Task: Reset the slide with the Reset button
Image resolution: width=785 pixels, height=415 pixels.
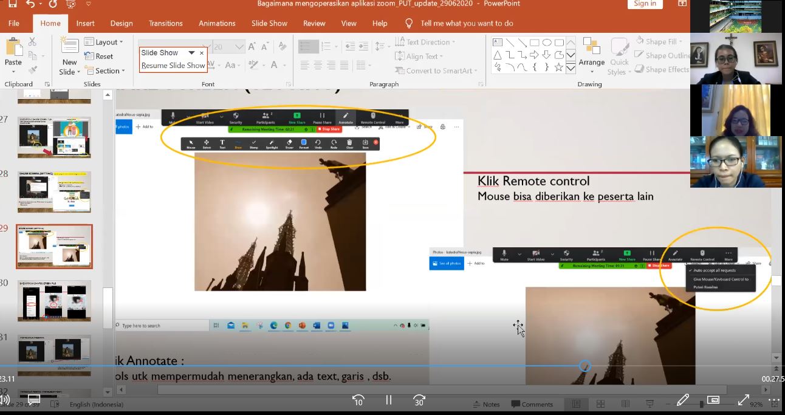Action: click(98, 57)
